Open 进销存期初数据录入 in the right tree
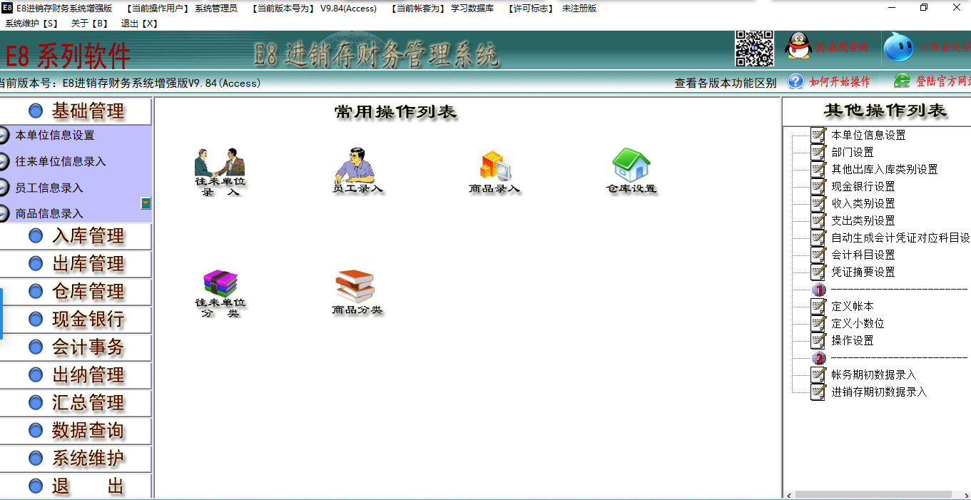The height and width of the screenshot is (500, 971). pos(879,392)
